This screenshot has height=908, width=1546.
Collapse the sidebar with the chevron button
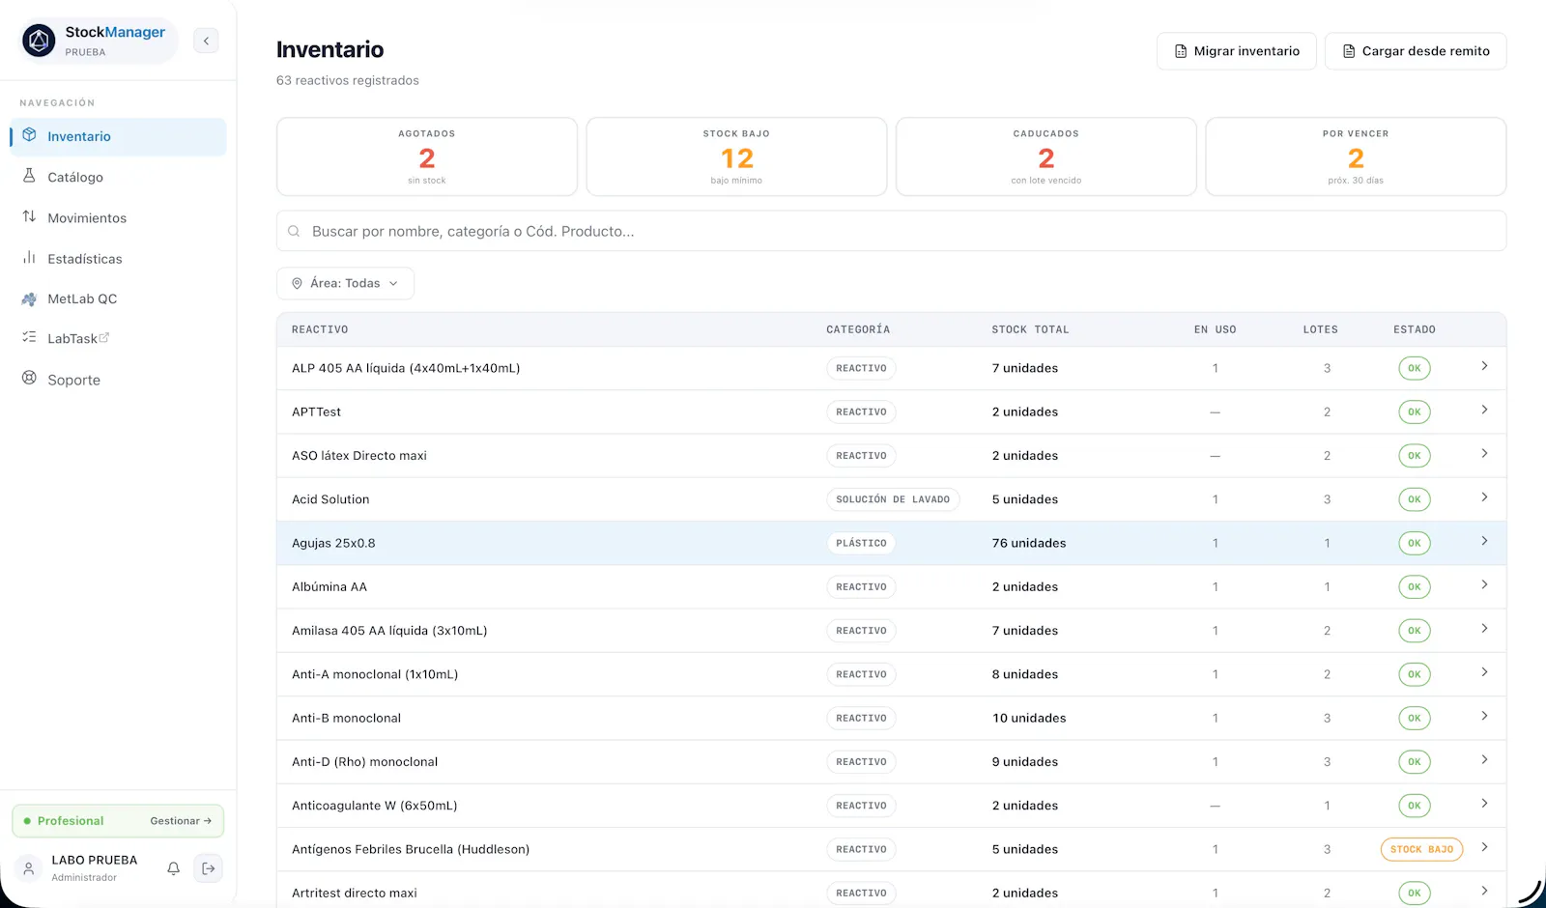pyautogui.click(x=206, y=41)
